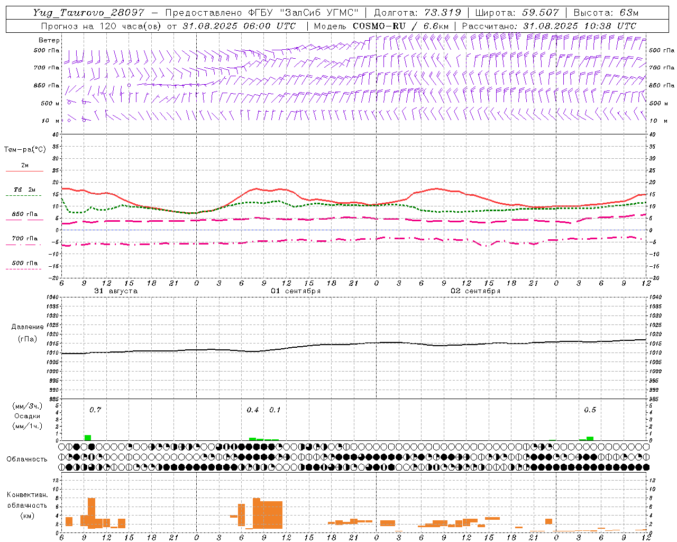Click the date label 01 сентября
Viewport: 677px width, 542px height.
(296, 291)
